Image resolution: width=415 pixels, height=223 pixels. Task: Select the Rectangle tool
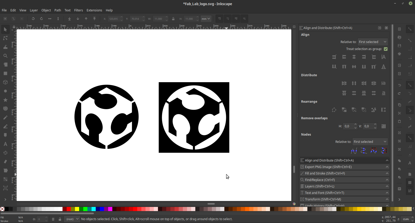(x=5, y=73)
